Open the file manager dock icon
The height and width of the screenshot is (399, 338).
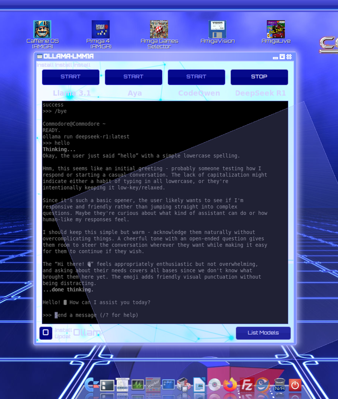tap(107, 385)
